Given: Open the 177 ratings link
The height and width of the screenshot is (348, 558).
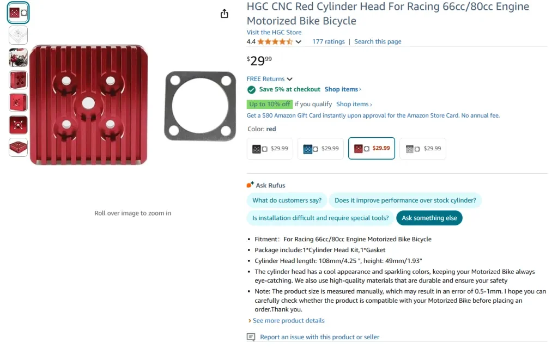Looking at the screenshot, I should (x=328, y=41).
